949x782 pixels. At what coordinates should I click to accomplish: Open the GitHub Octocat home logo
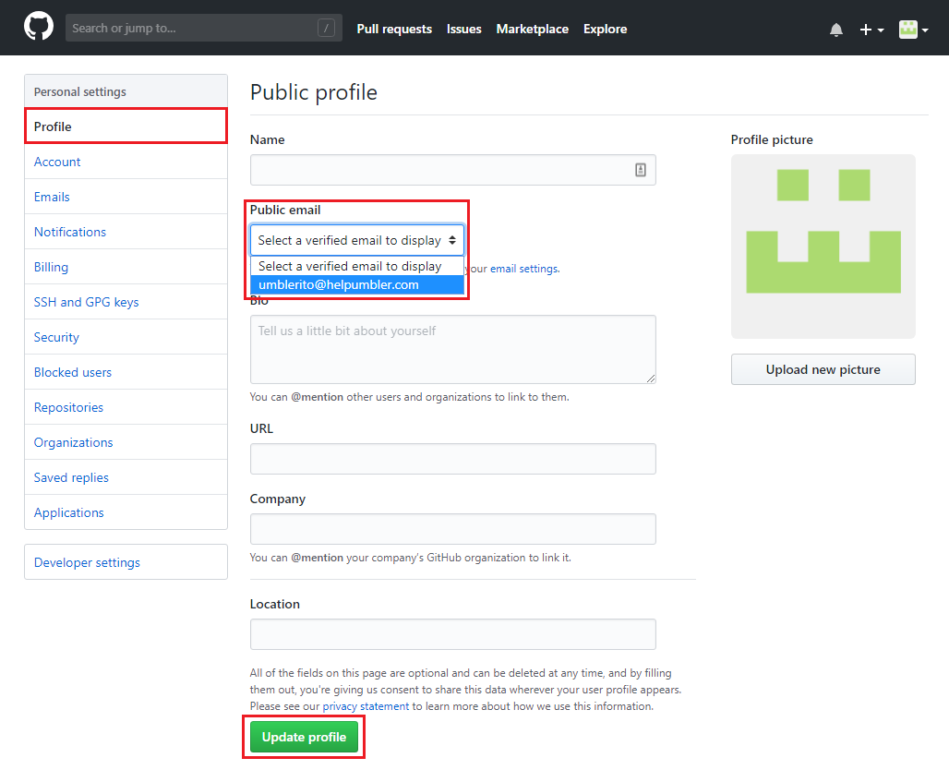click(39, 28)
